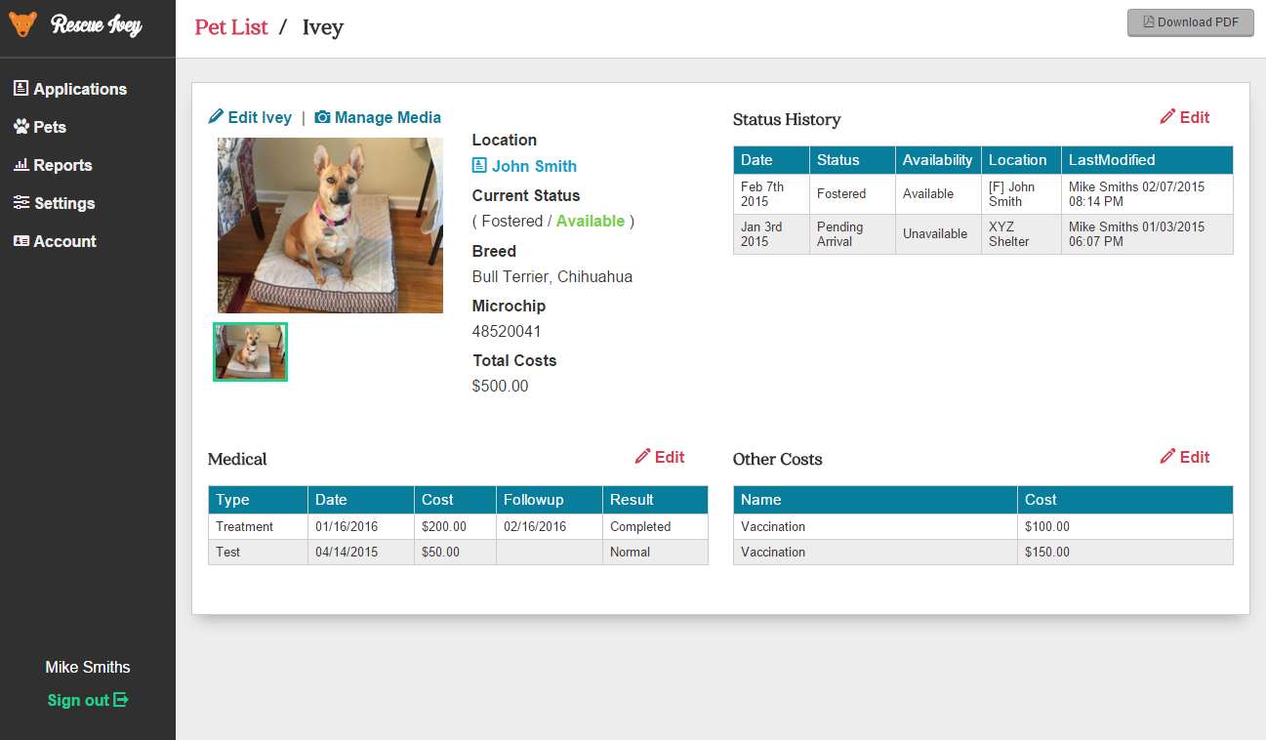Click the 01/16/2016 date cell

(360, 526)
